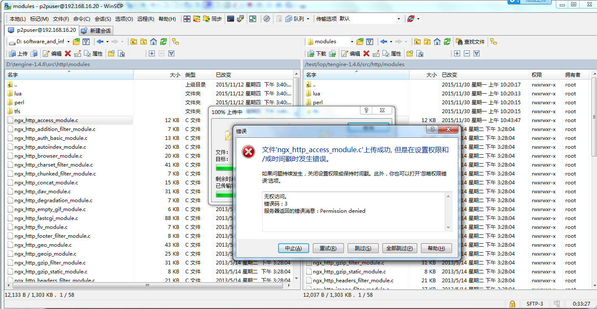
Task: Click the Compare Directories toolbar icon
Action: click(187, 19)
